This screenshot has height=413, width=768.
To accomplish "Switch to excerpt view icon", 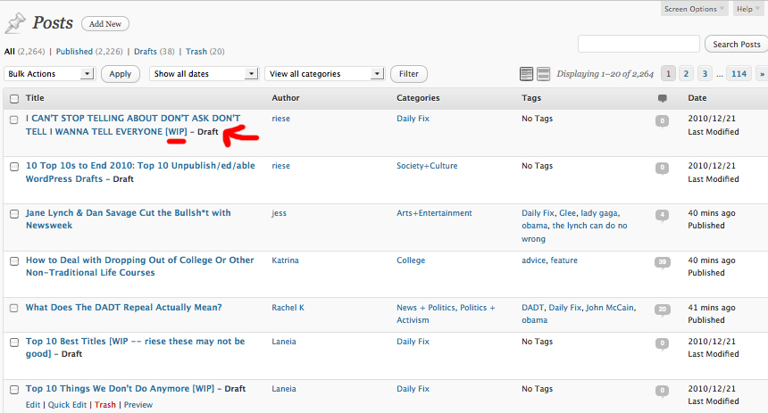I will click(543, 74).
